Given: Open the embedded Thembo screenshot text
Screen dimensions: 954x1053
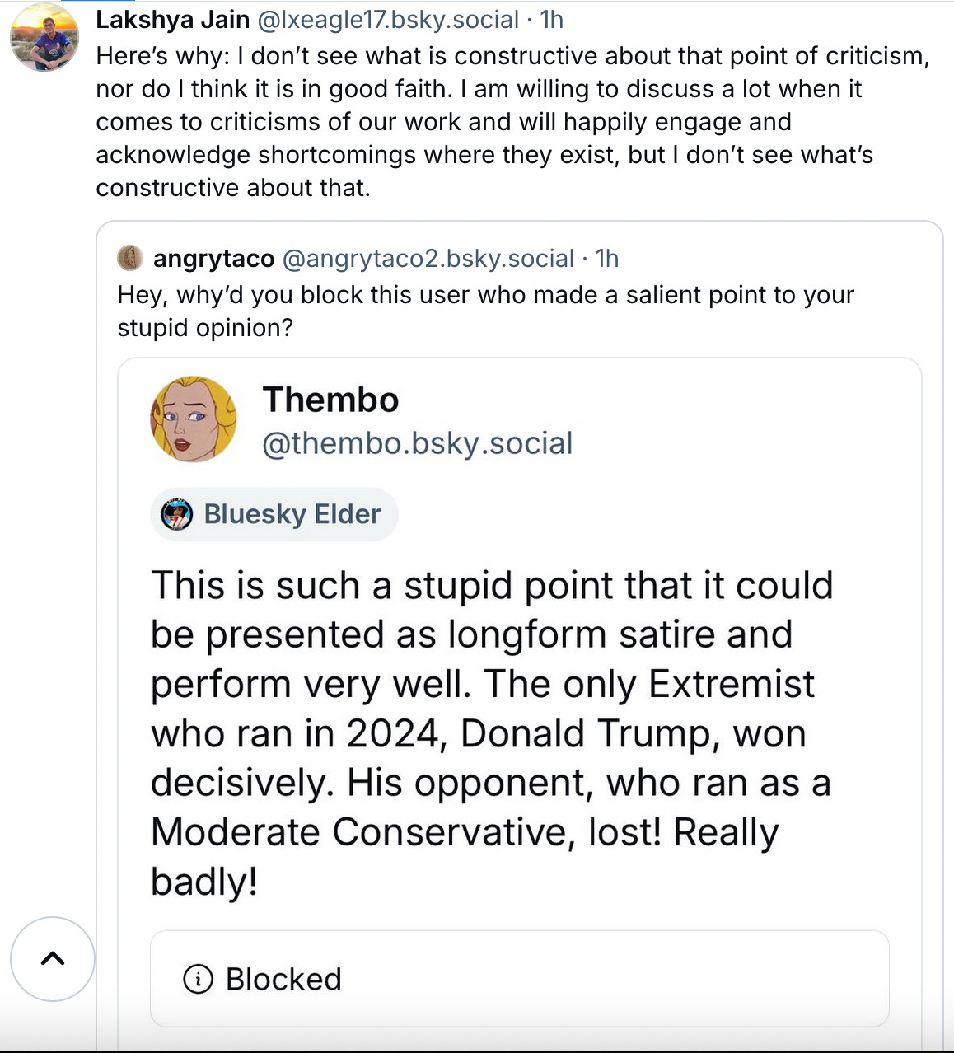Looking at the screenshot, I should (x=491, y=732).
